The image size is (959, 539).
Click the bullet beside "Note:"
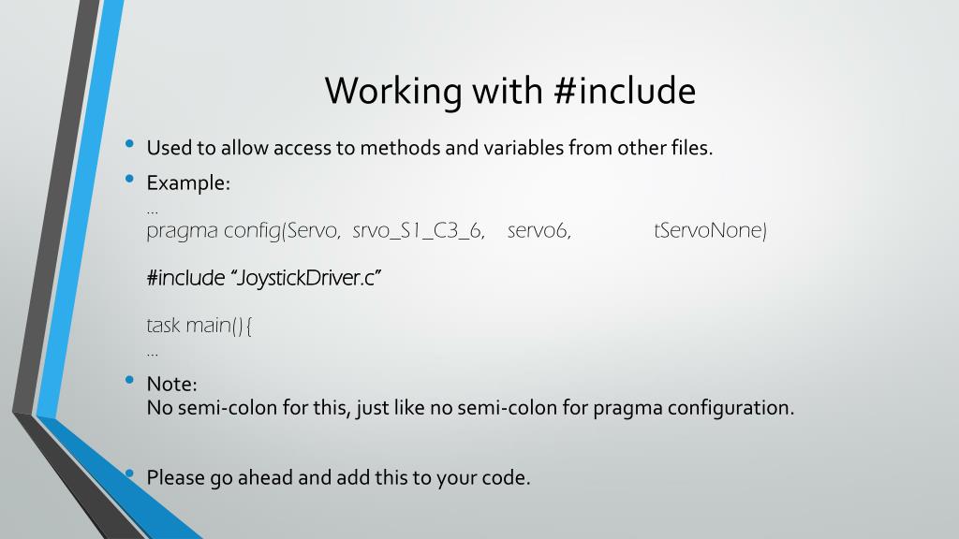click(x=129, y=380)
